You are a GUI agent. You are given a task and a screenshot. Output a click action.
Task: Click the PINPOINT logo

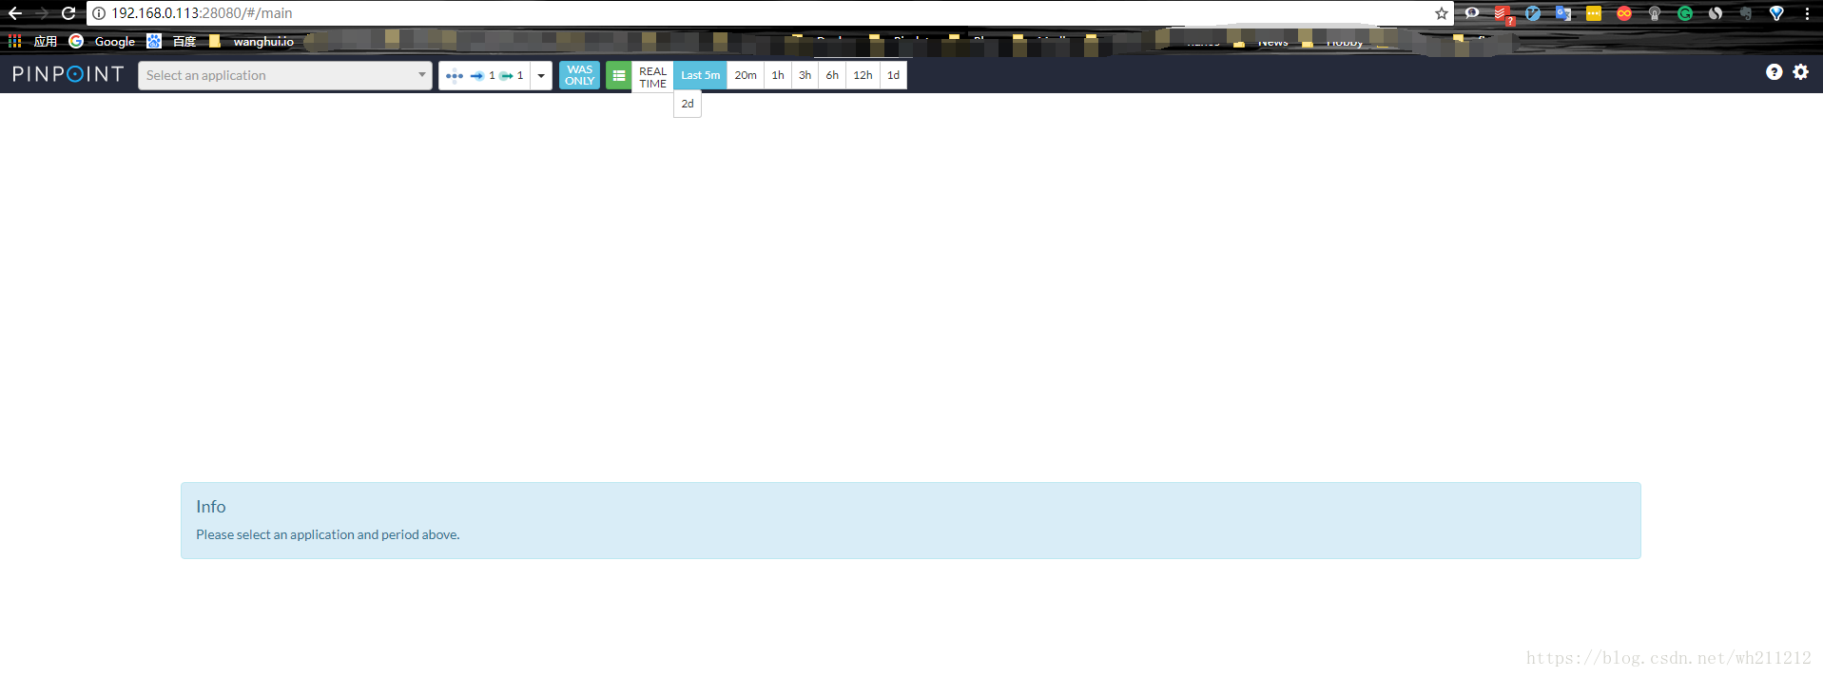[68, 74]
